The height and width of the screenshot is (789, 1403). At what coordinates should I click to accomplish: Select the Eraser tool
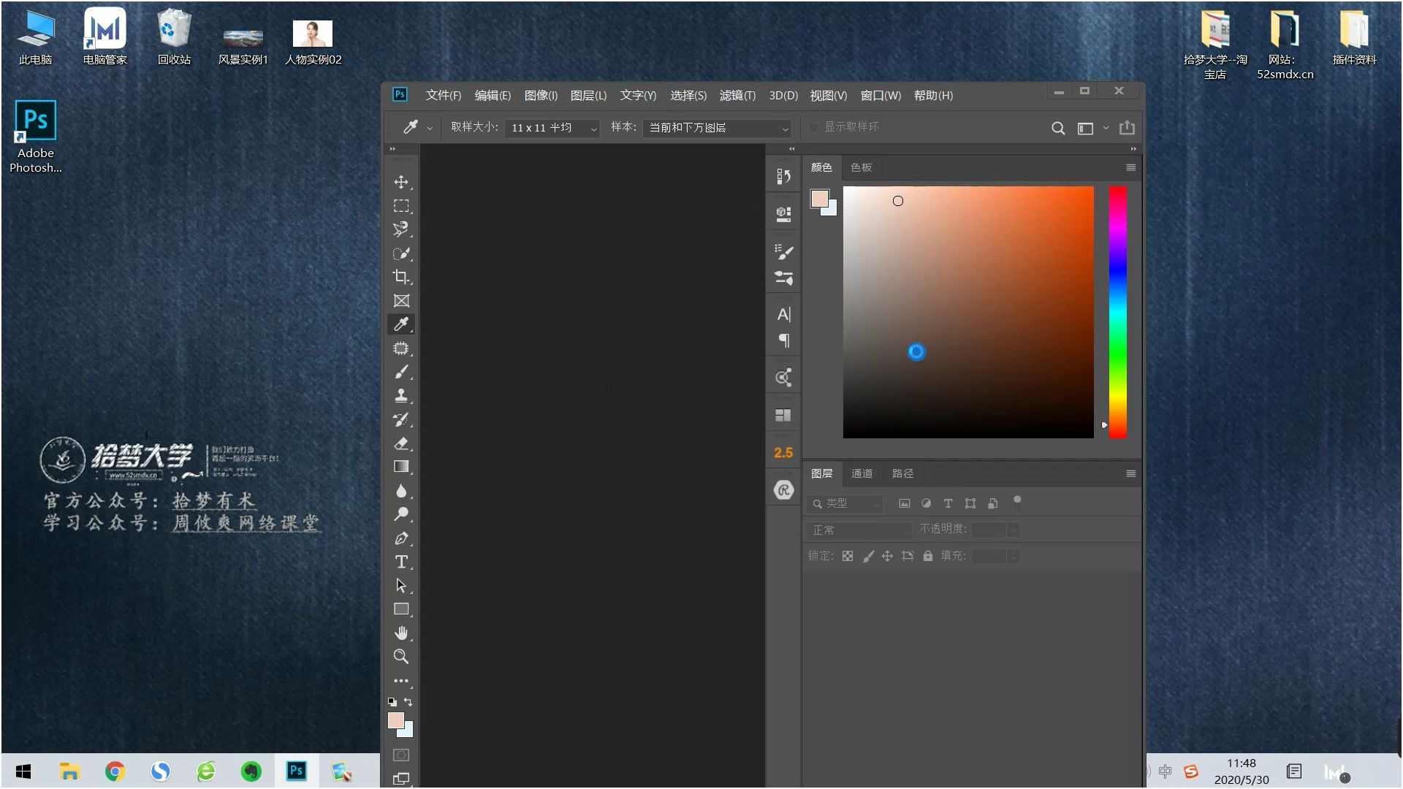[x=401, y=443]
